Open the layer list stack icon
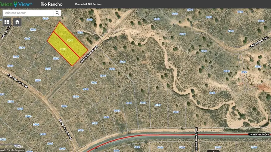 tap(17, 22)
